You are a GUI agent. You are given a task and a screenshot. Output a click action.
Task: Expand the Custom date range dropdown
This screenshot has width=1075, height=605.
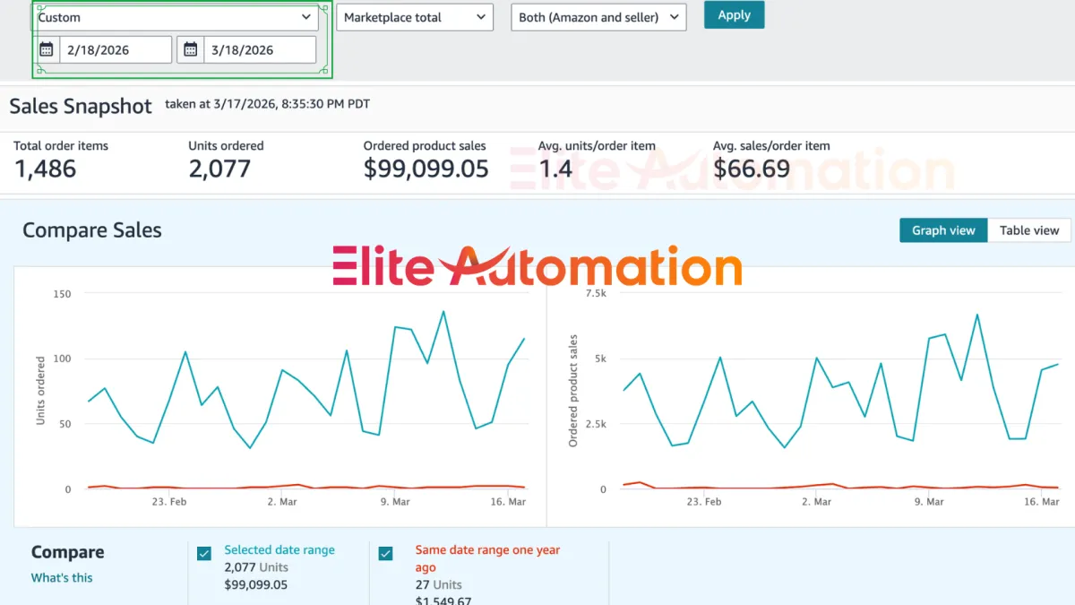tap(176, 17)
